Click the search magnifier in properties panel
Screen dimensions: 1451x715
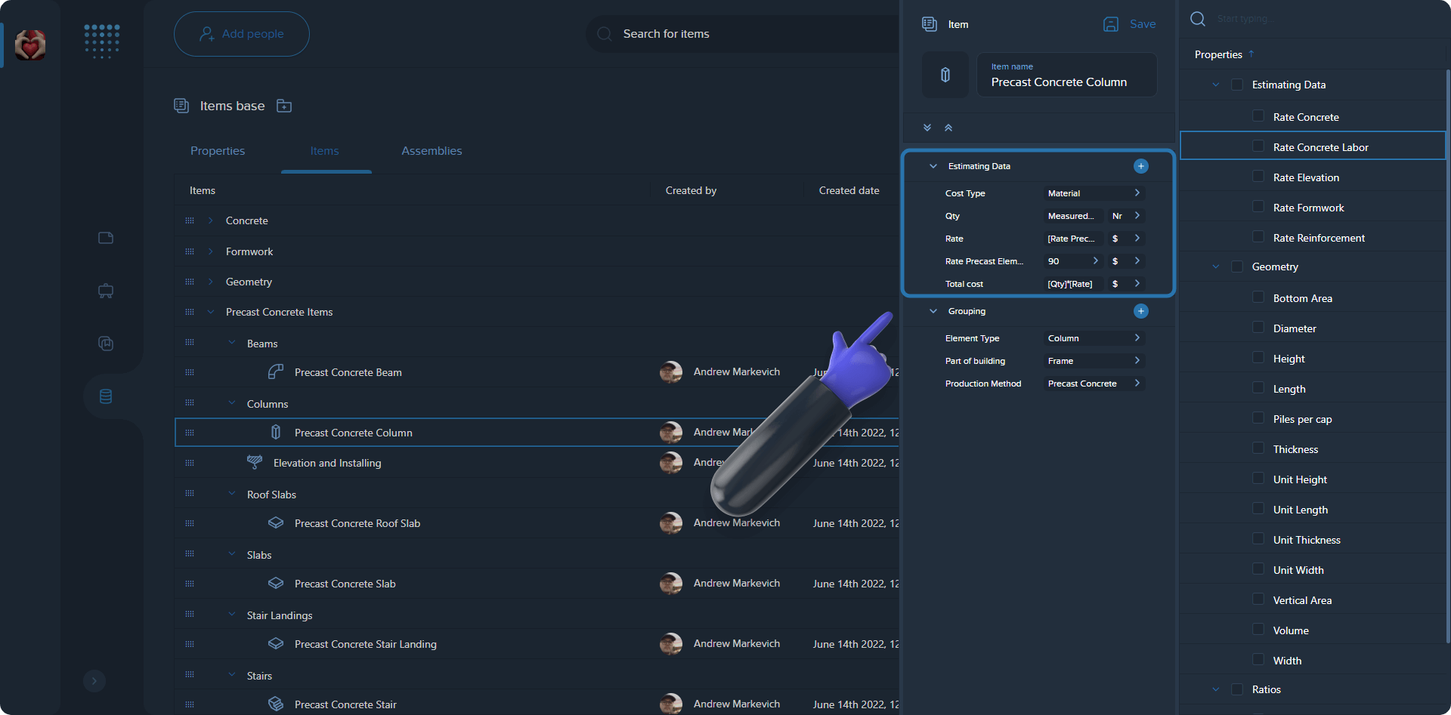1198,19
